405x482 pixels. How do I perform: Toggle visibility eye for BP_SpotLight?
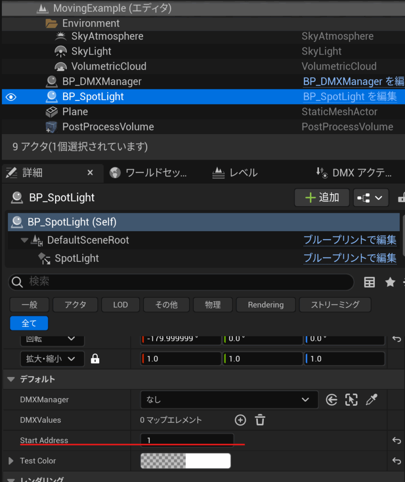(x=11, y=97)
